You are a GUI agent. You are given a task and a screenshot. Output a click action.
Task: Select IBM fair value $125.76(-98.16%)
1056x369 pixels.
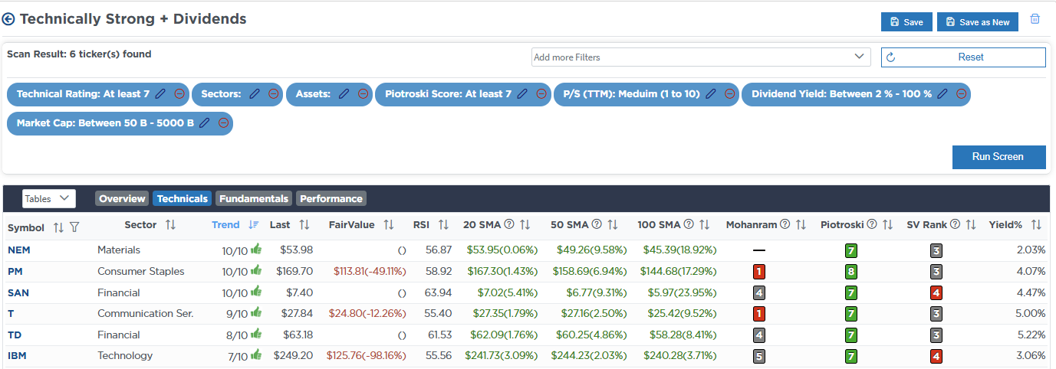coord(366,356)
